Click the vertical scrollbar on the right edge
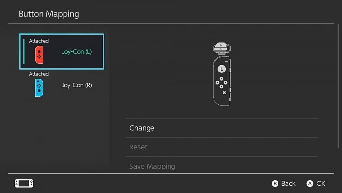This screenshot has height=193, width=342. (338, 87)
